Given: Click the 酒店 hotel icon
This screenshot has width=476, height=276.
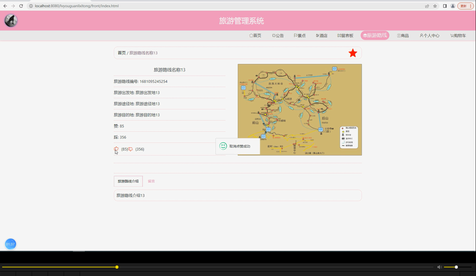Looking at the screenshot, I should click(317, 35).
